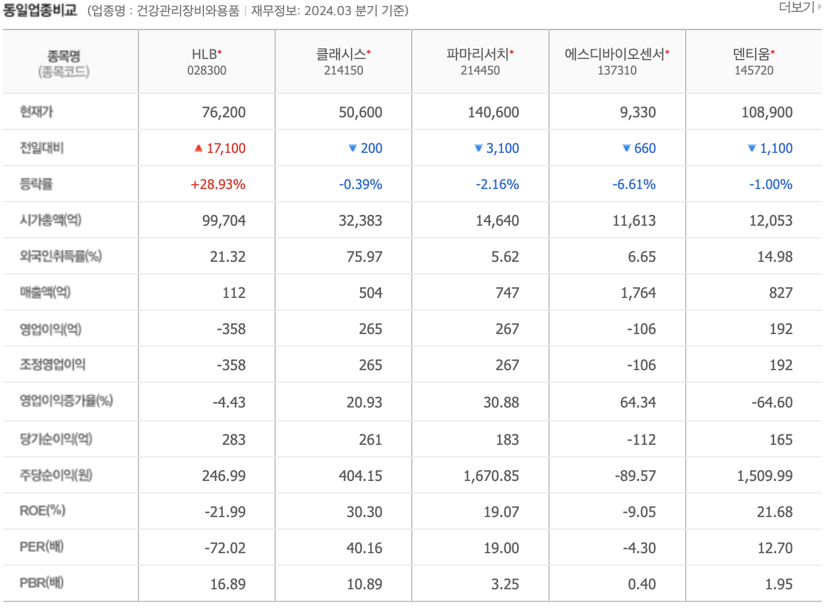Open the HLB stock link
This screenshot has width=832, height=614.
(x=205, y=54)
